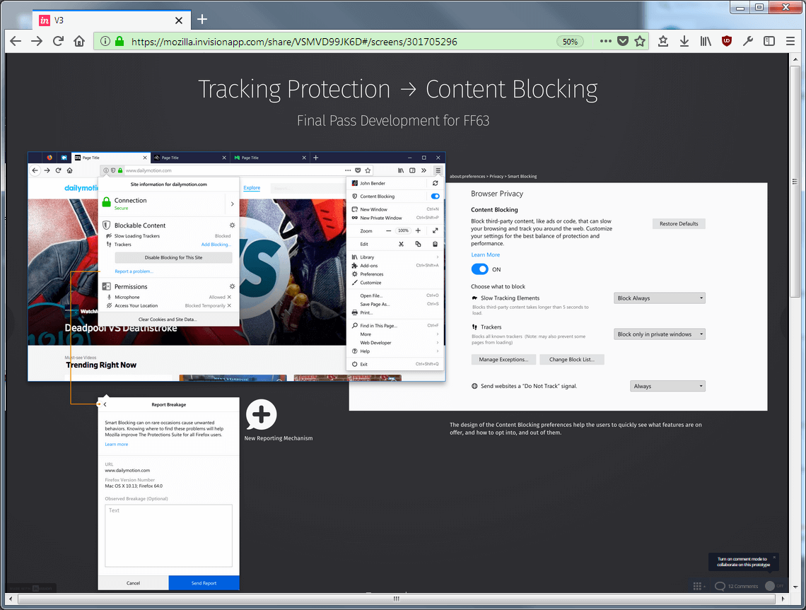Click the Change Block List button
The height and width of the screenshot is (610, 806).
pos(571,359)
